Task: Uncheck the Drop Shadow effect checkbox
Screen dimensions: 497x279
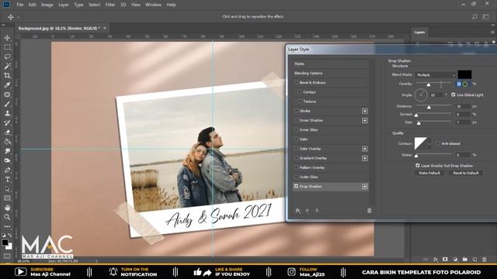Action: tap(296, 186)
